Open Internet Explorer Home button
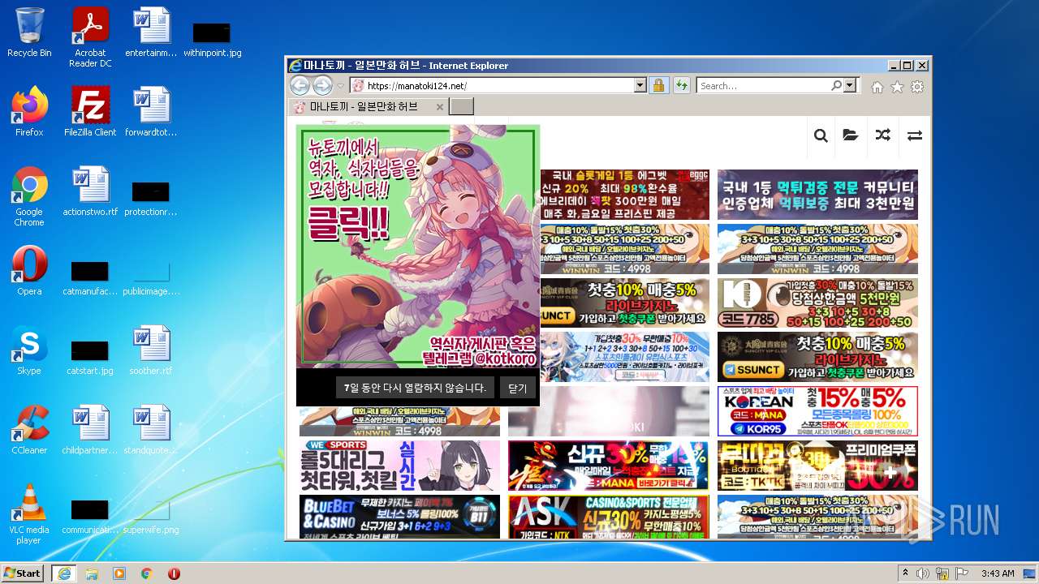 tap(877, 87)
